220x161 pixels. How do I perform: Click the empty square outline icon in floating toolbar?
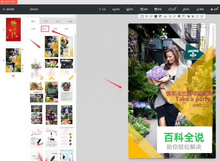142,17
